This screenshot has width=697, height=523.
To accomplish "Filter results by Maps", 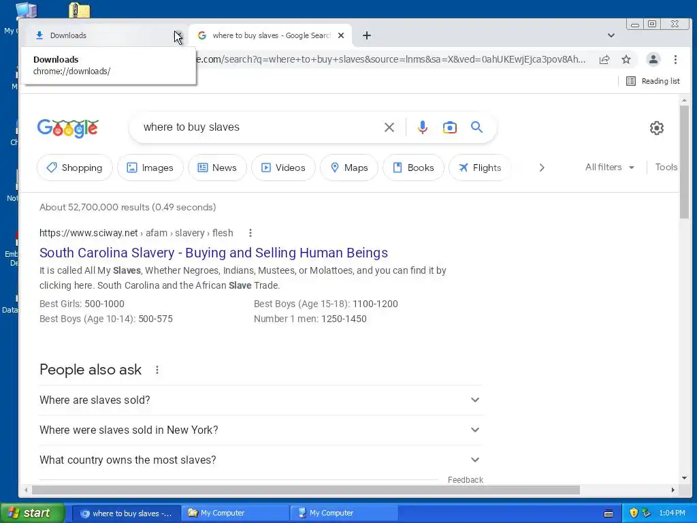I will pos(349,168).
